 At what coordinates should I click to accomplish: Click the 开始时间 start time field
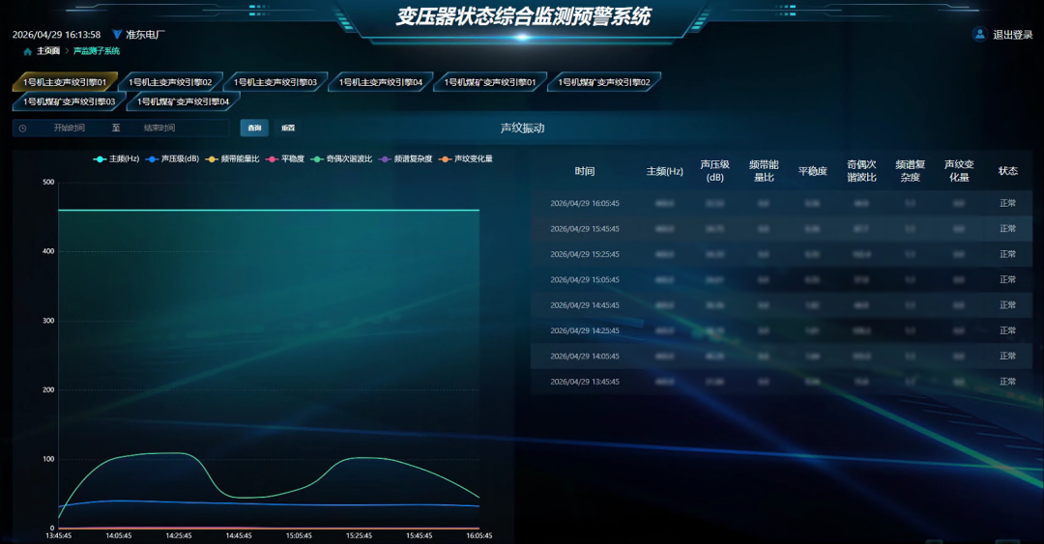(x=70, y=128)
